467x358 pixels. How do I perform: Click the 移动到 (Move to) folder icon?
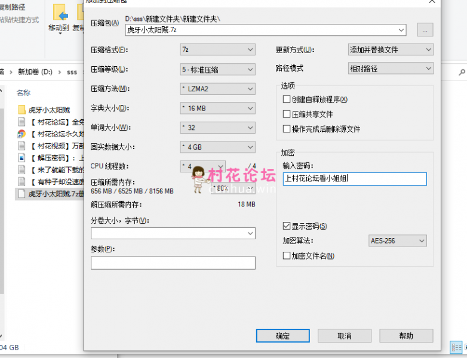59,13
